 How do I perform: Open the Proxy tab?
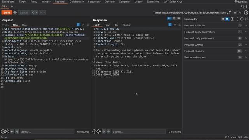pyautogui.click(x=34, y=2)
